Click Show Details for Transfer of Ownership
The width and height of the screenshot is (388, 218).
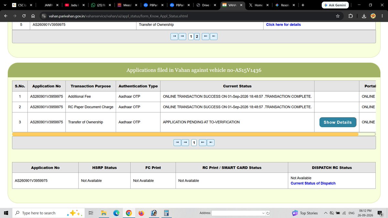338,122
